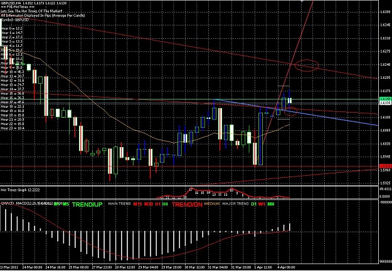Viewport: 392px width, 271px height.
Task: Click the 1.5925 price axis label
Action: [385, 183]
